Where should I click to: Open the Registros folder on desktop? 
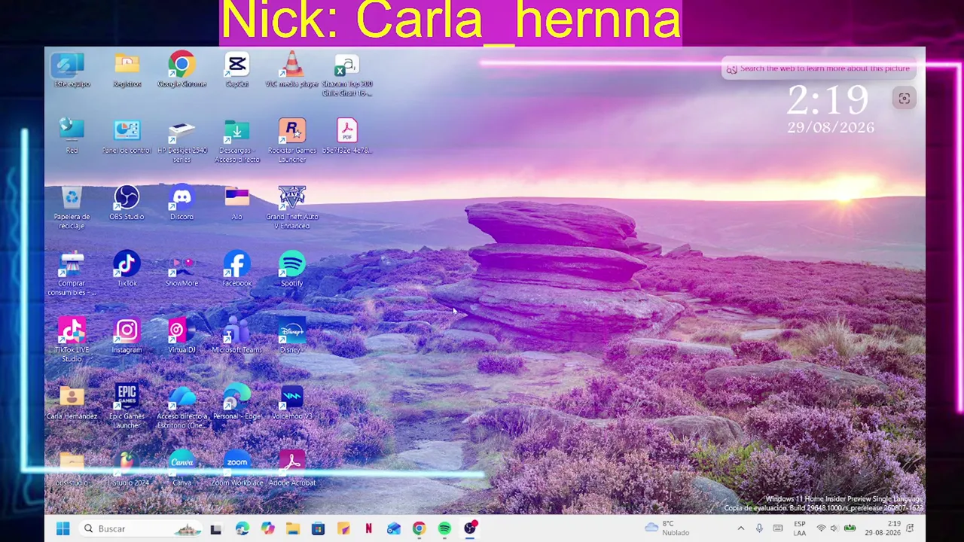[127, 70]
